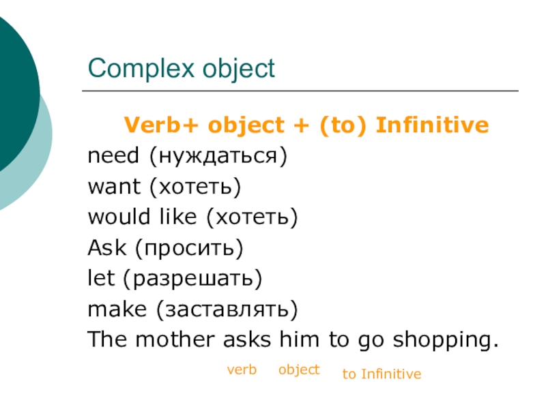Click the "need" verb in the list

pyautogui.click(x=111, y=157)
